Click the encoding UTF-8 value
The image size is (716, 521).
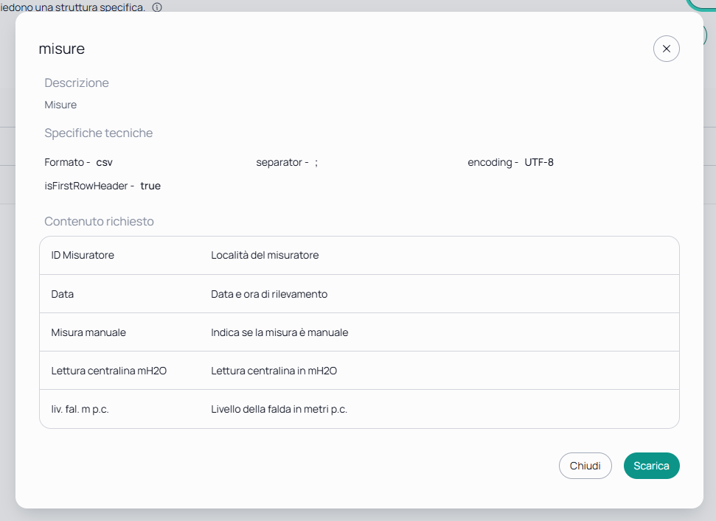pos(539,162)
